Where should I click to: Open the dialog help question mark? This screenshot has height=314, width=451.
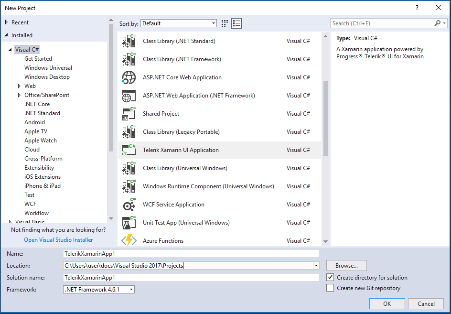pyautogui.click(x=417, y=8)
